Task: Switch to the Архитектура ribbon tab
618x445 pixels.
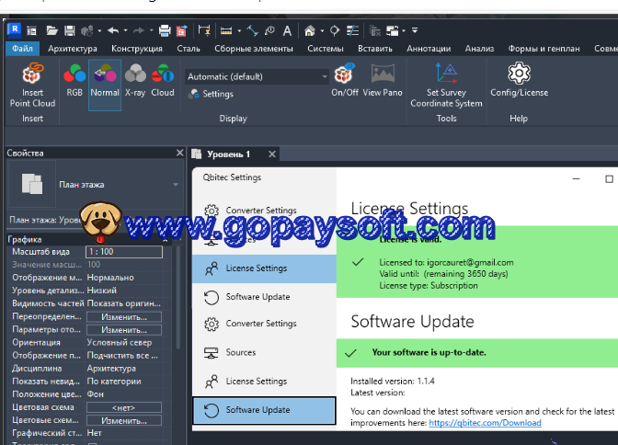Action: pos(73,49)
